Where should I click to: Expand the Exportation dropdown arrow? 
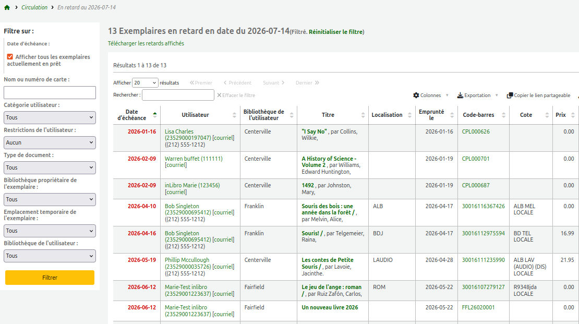click(x=497, y=95)
